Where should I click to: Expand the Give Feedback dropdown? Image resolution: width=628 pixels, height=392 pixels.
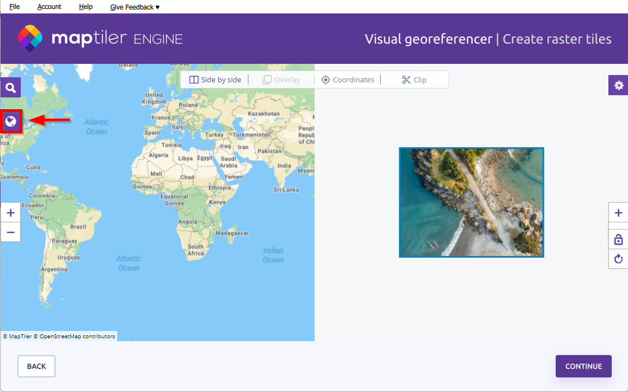(135, 7)
